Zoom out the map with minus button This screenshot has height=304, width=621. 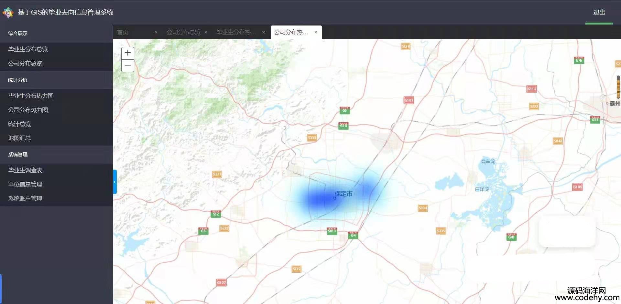(x=128, y=66)
